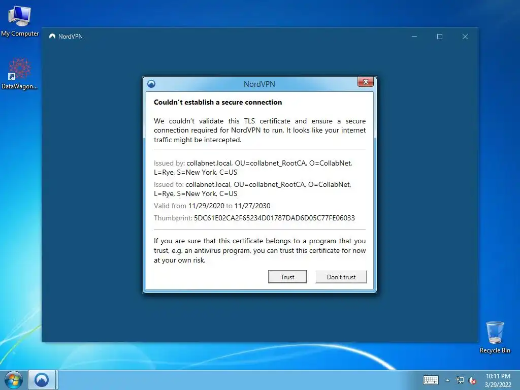This screenshot has width=520, height=390.
Task: Click the NordVPN logo in dialog title bar
Action: (151, 84)
